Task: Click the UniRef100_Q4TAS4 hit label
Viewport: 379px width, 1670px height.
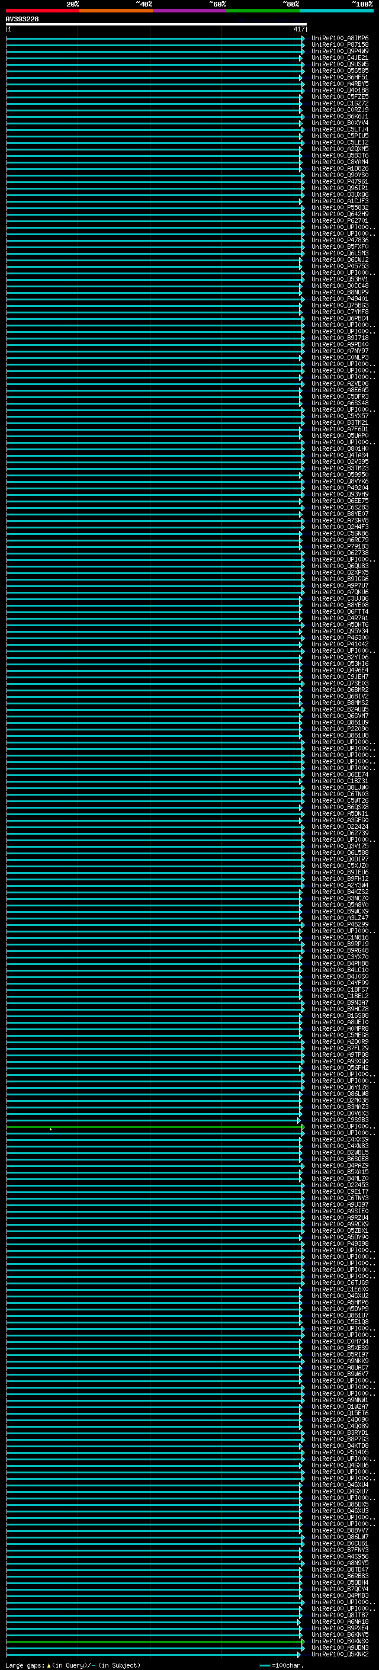Action: pyautogui.click(x=340, y=455)
